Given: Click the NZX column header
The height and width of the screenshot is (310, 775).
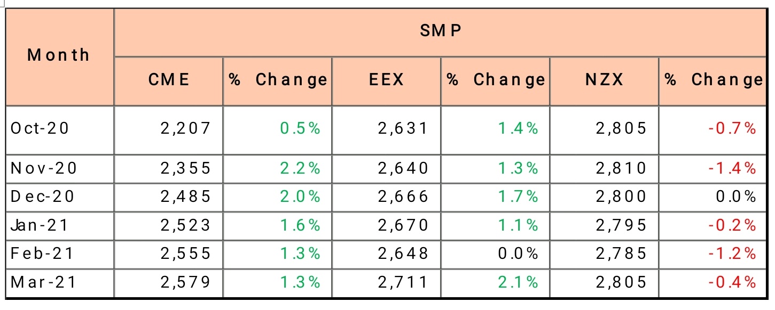Looking at the screenshot, I should tap(604, 80).
